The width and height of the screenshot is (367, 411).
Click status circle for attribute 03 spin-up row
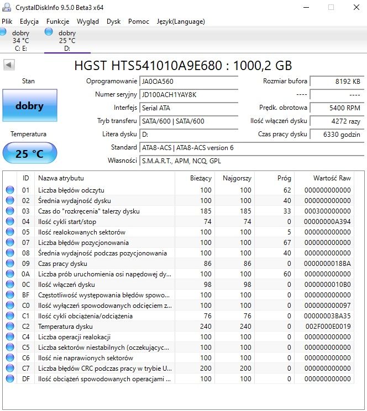(10, 211)
